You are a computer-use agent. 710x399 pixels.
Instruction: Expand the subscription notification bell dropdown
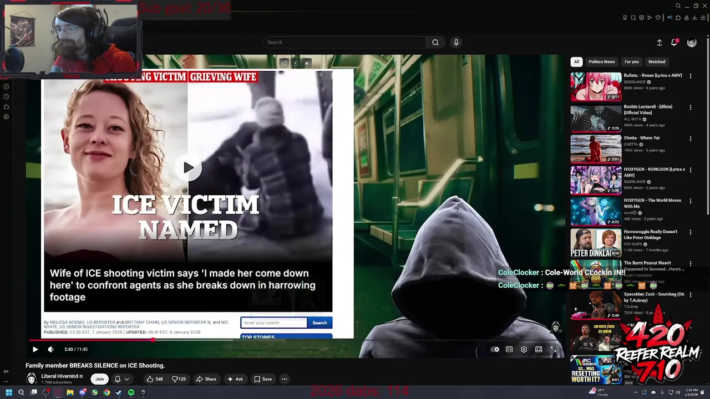122,379
